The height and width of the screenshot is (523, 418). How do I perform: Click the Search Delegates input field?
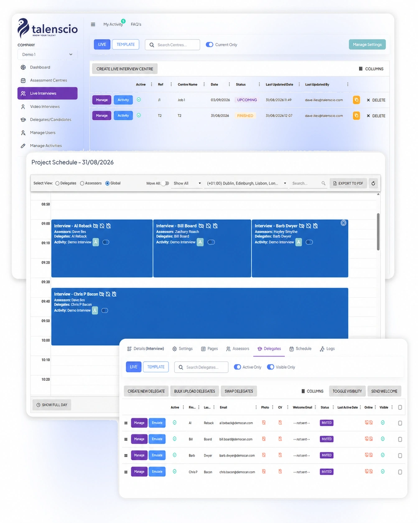[201, 367]
